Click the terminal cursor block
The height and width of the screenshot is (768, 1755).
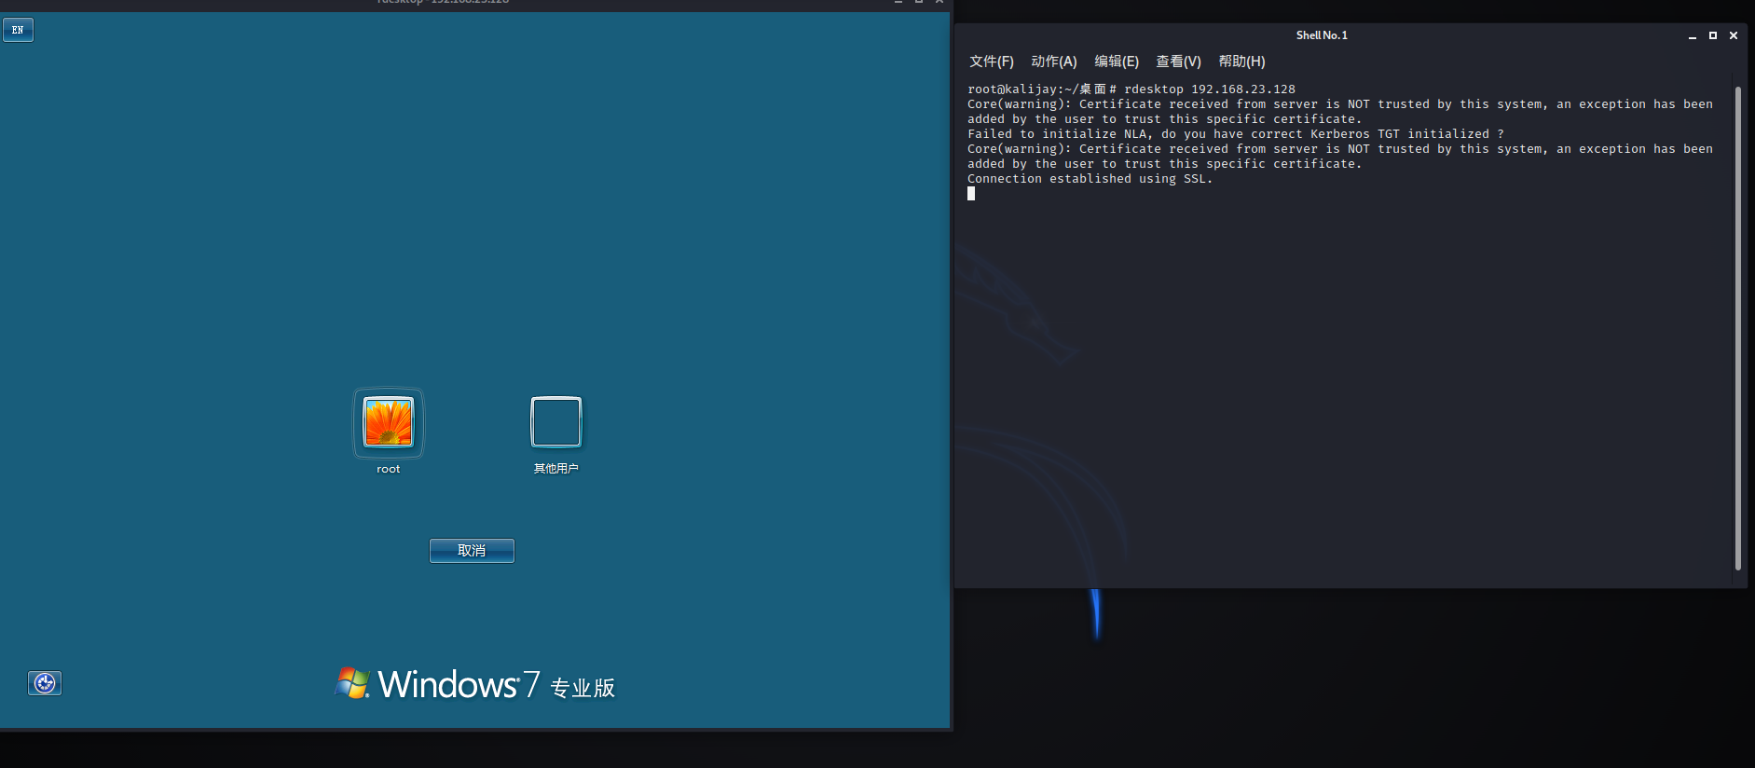tap(971, 194)
